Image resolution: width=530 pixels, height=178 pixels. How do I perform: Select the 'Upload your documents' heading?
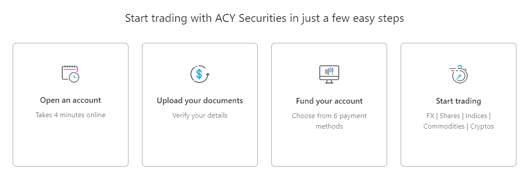tap(200, 101)
